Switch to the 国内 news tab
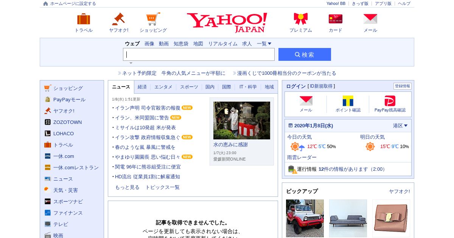The height and width of the screenshot is (238, 454). click(x=210, y=87)
